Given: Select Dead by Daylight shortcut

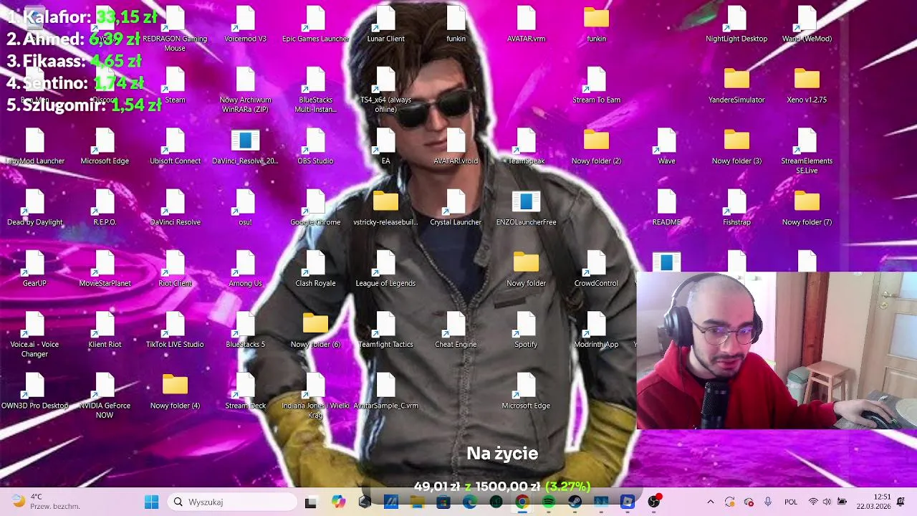Looking at the screenshot, I should coord(34,209).
